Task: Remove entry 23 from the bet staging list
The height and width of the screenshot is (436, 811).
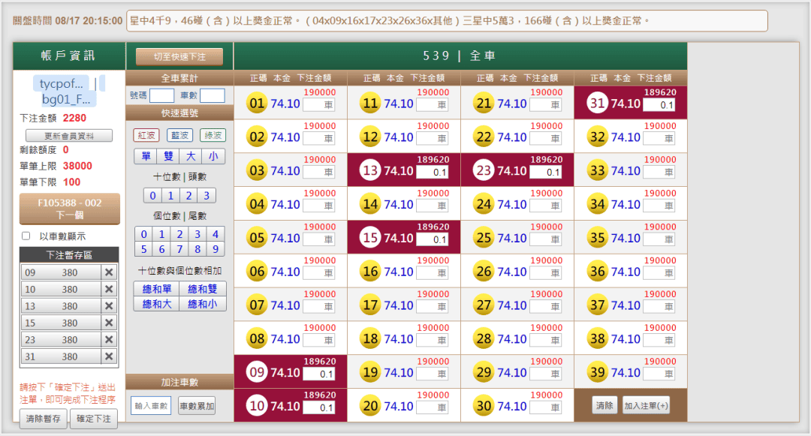Action: tap(109, 339)
